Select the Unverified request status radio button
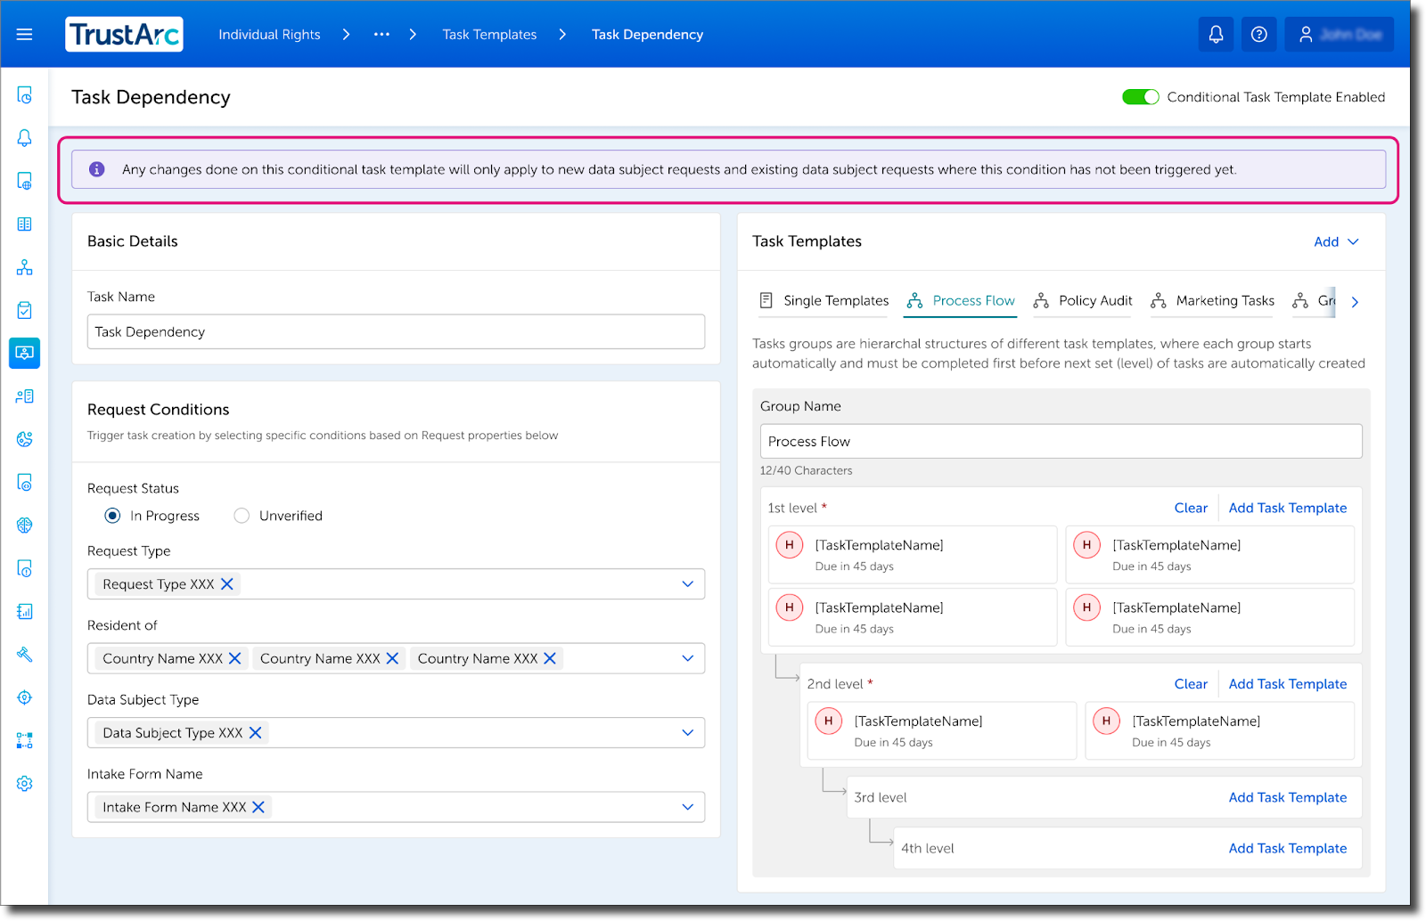 [241, 515]
